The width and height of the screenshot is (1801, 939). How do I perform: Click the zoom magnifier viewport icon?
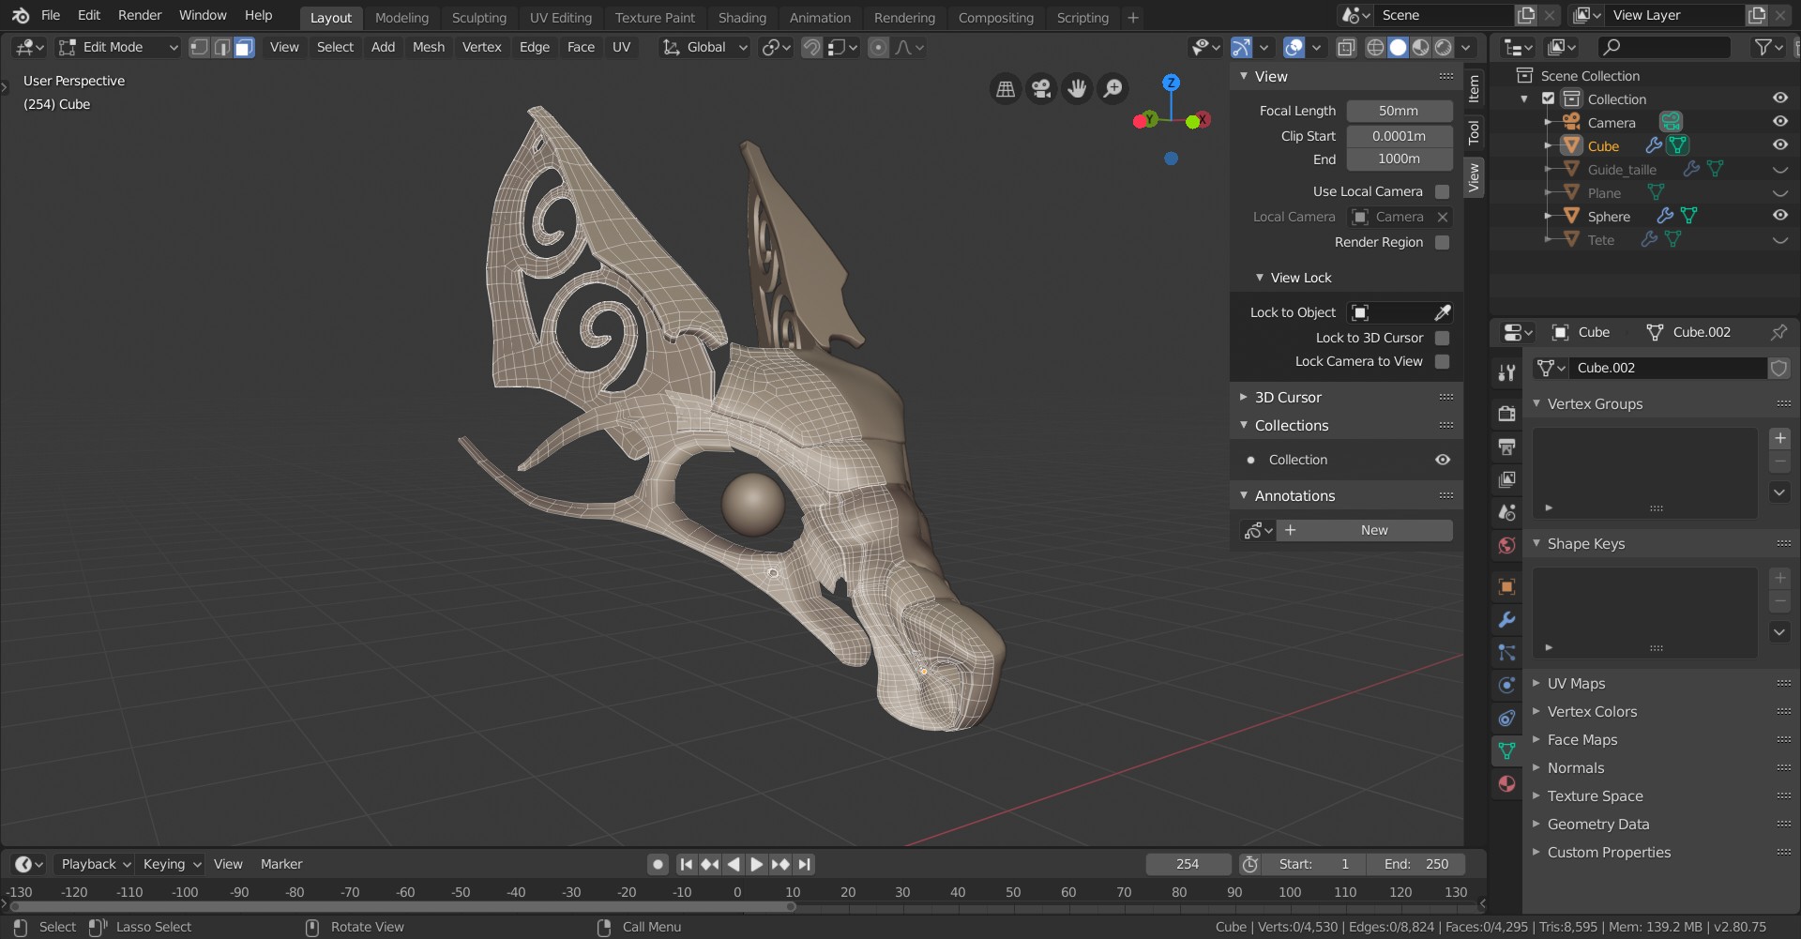[x=1112, y=89]
